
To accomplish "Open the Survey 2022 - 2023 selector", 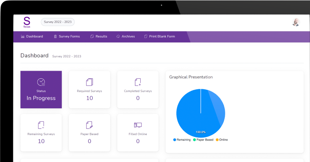I will (x=58, y=22).
